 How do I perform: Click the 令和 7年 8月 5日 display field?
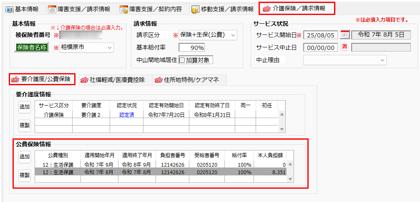[381, 35]
